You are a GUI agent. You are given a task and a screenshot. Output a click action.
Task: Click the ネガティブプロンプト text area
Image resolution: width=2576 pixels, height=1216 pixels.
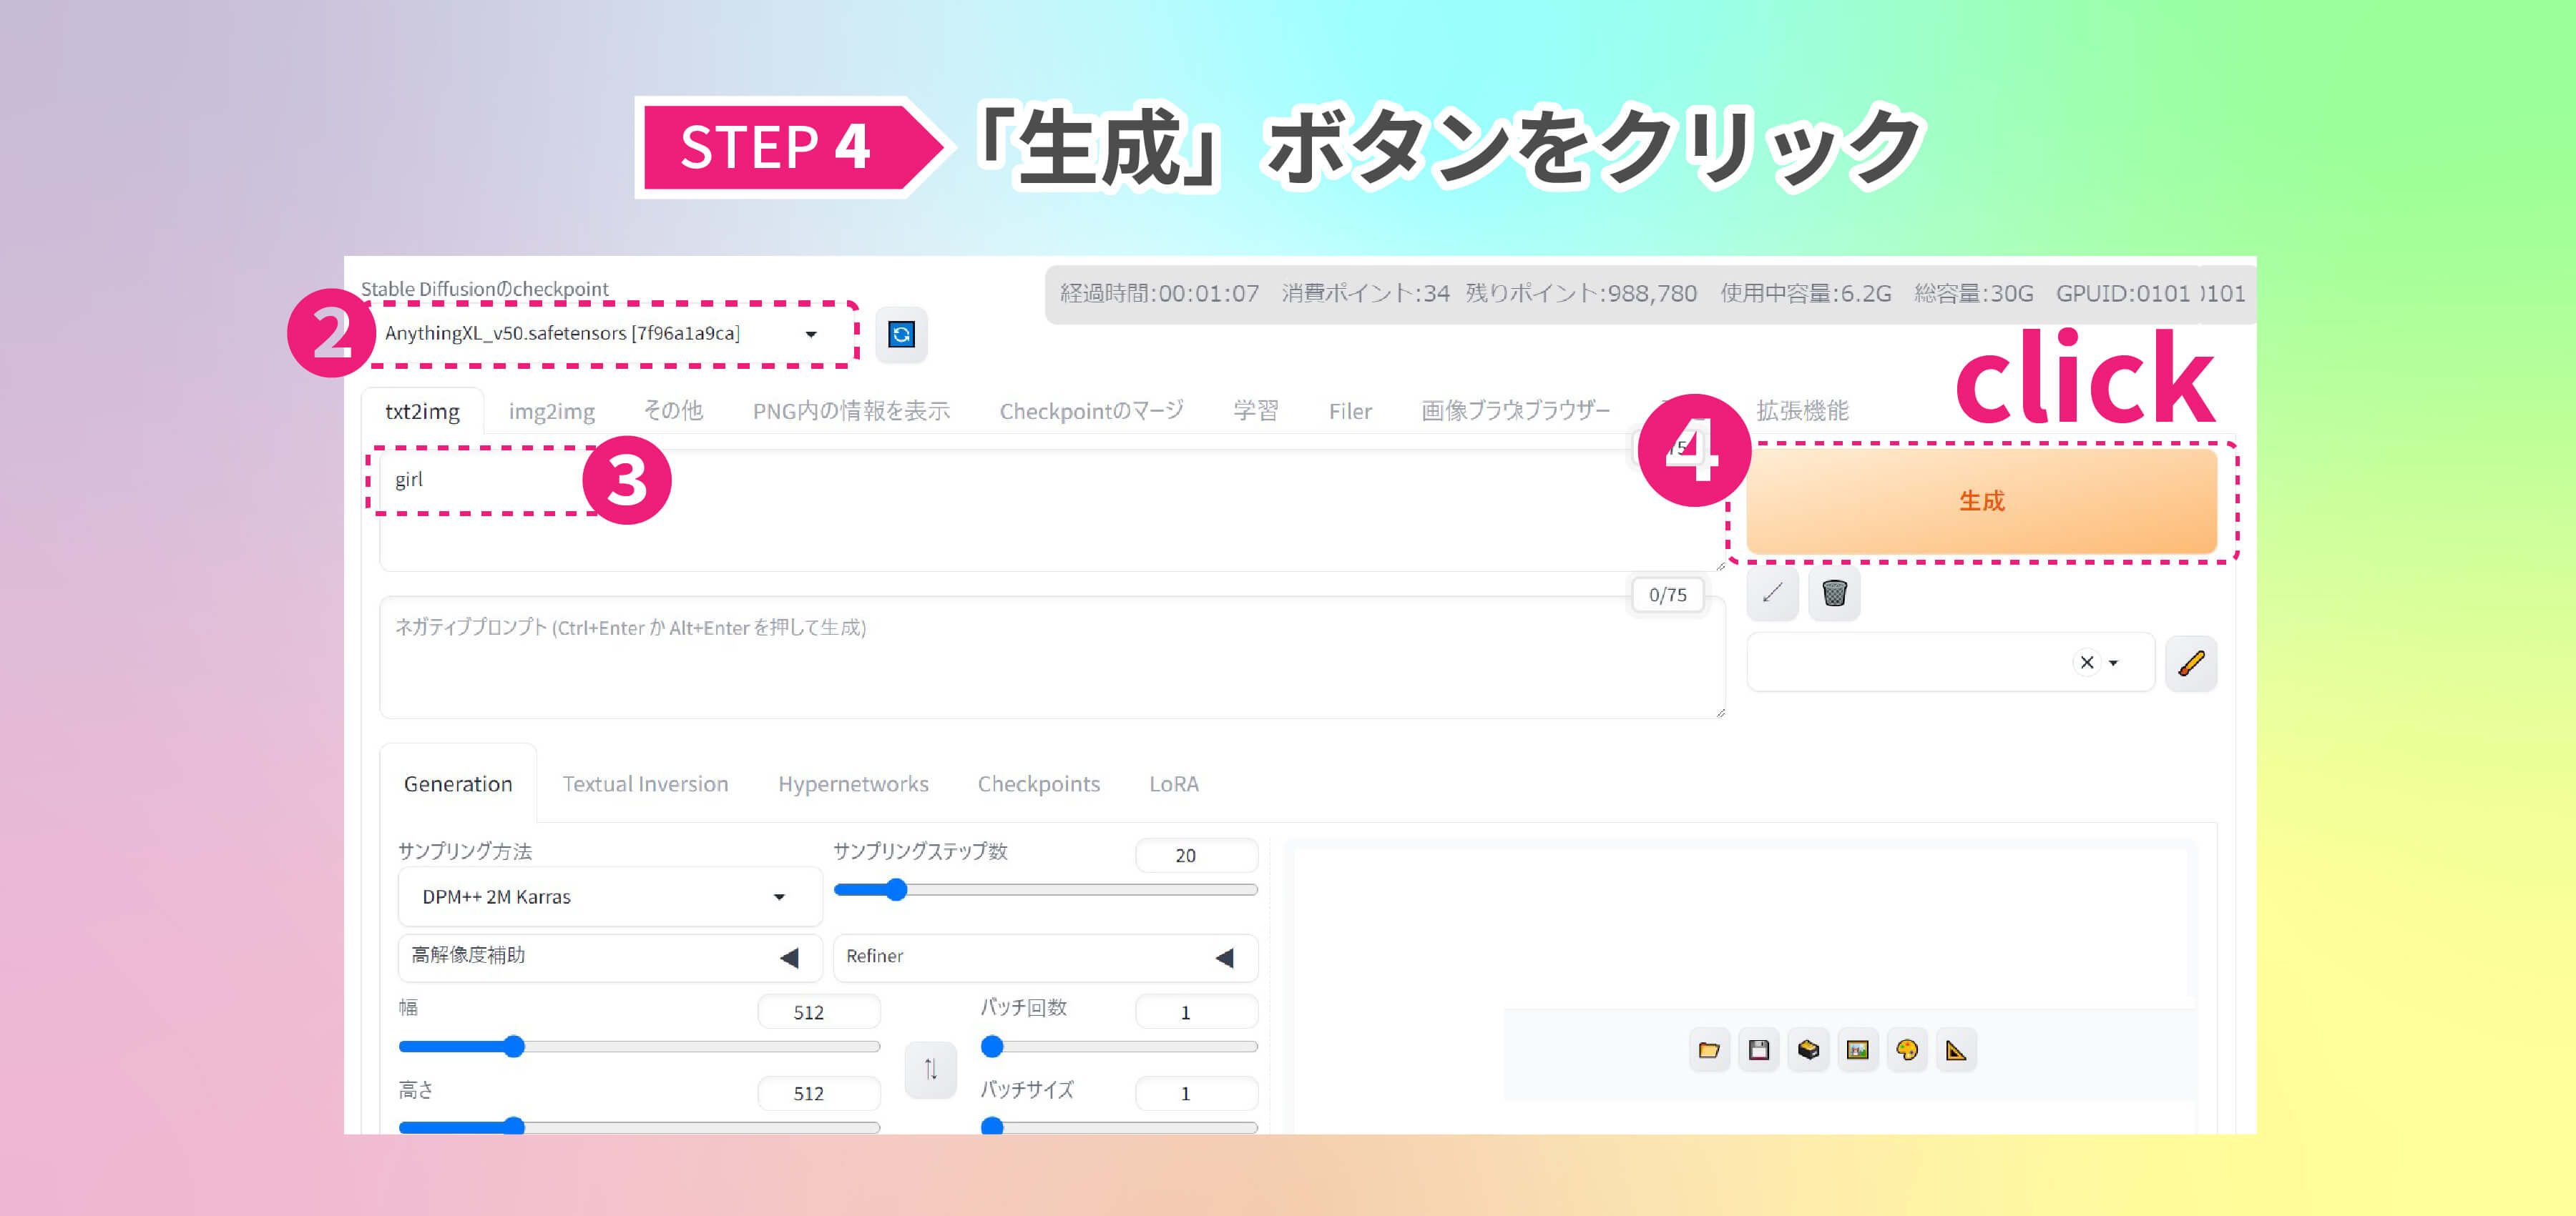1052,658
